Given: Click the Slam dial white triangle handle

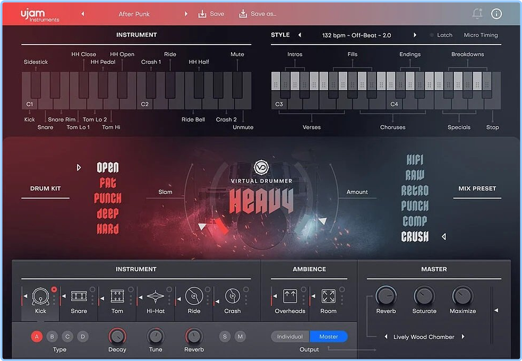Looking at the screenshot, I should [x=202, y=227].
